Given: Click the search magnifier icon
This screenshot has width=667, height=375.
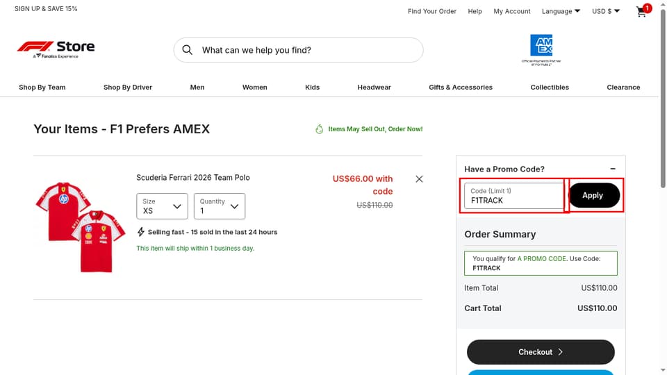Looking at the screenshot, I should coord(187,50).
